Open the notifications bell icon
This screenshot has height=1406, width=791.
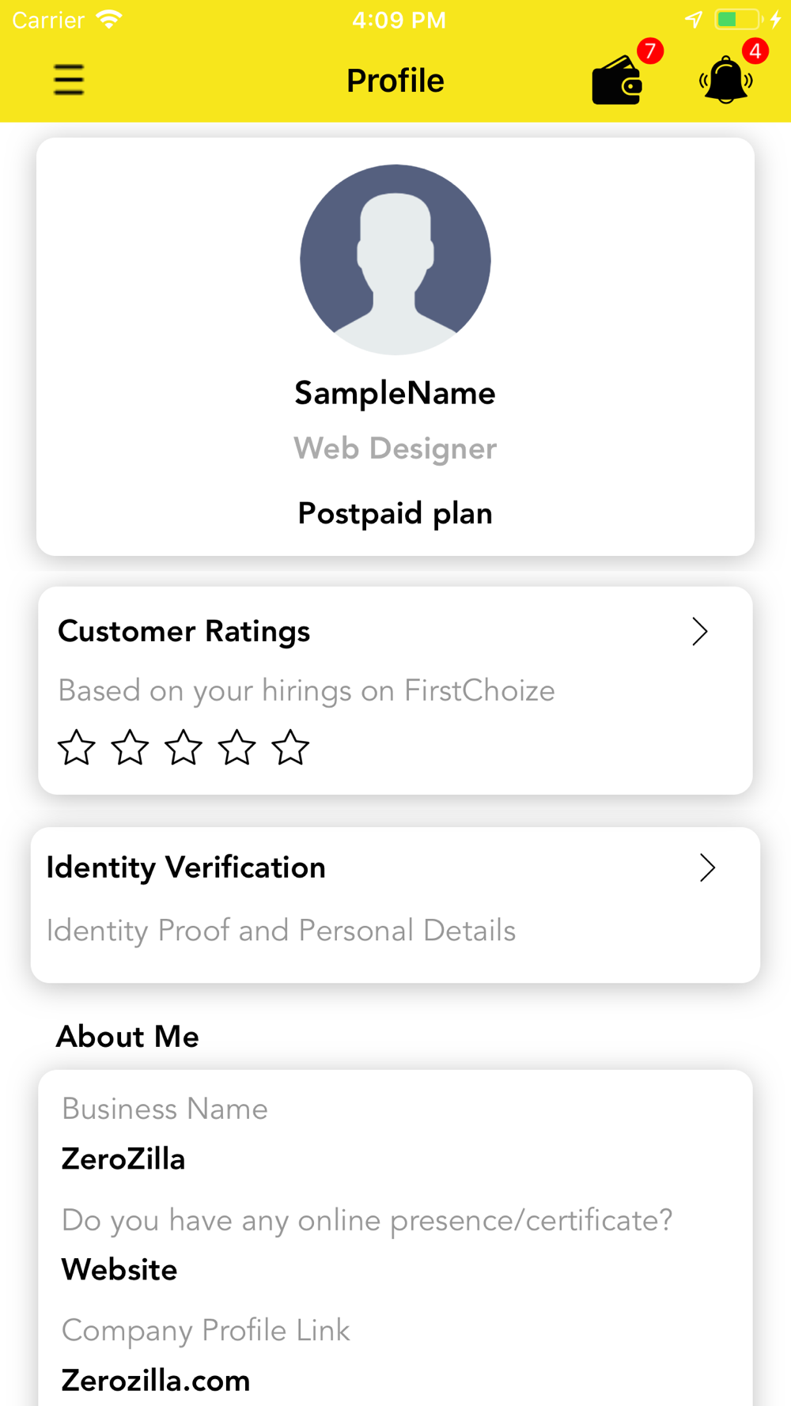coord(725,80)
